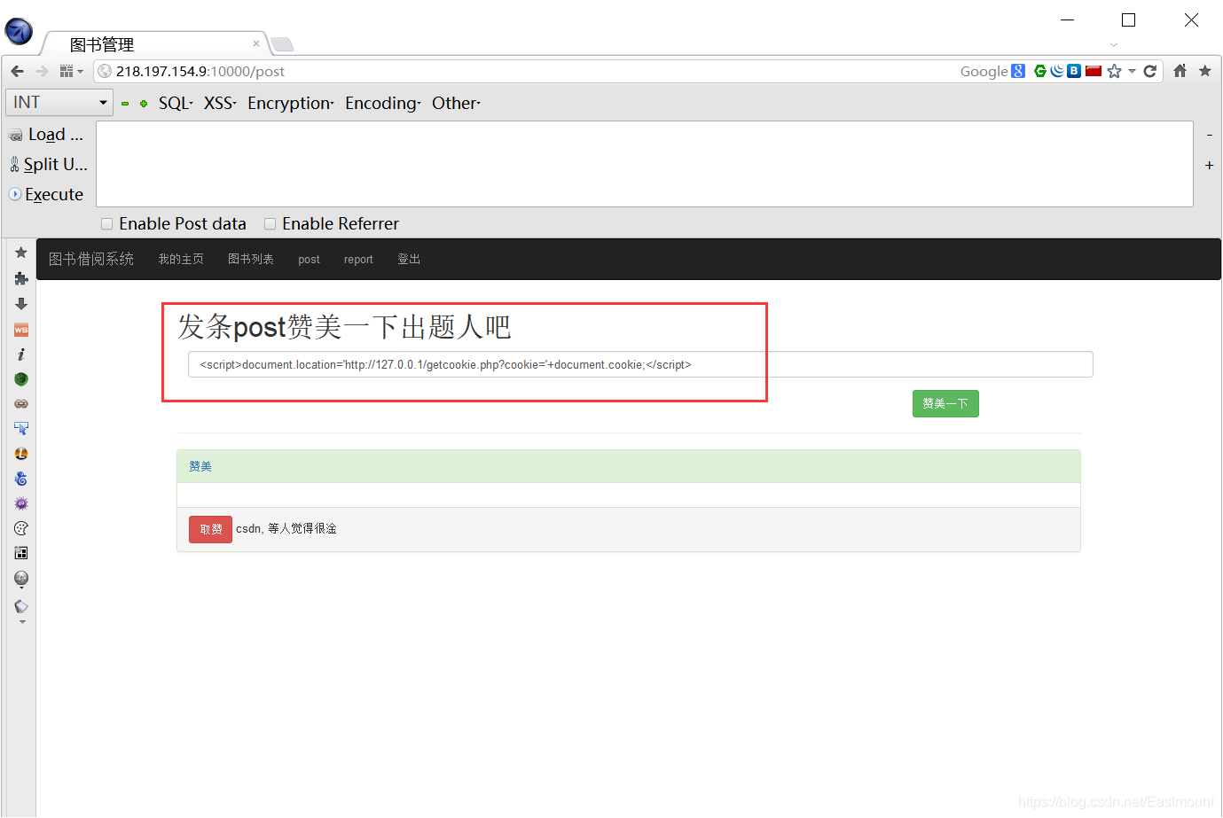1223x818 pixels.
Task: Expand the sidebar overflow arrow at bottom
Action: pyautogui.click(x=22, y=622)
